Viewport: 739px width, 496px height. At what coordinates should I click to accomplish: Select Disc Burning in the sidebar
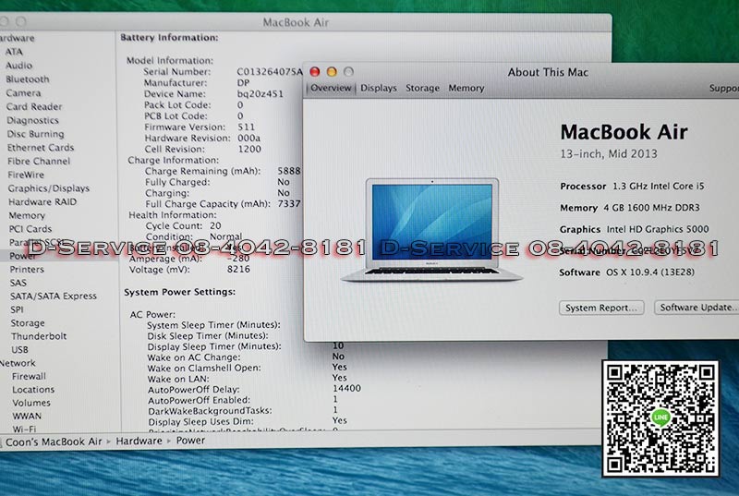35,134
